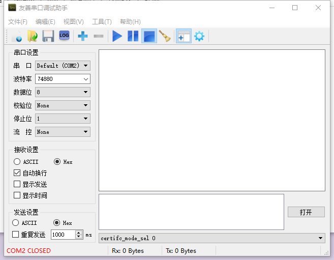
Task: Click the broom clear icon
Action: (165, 36)
